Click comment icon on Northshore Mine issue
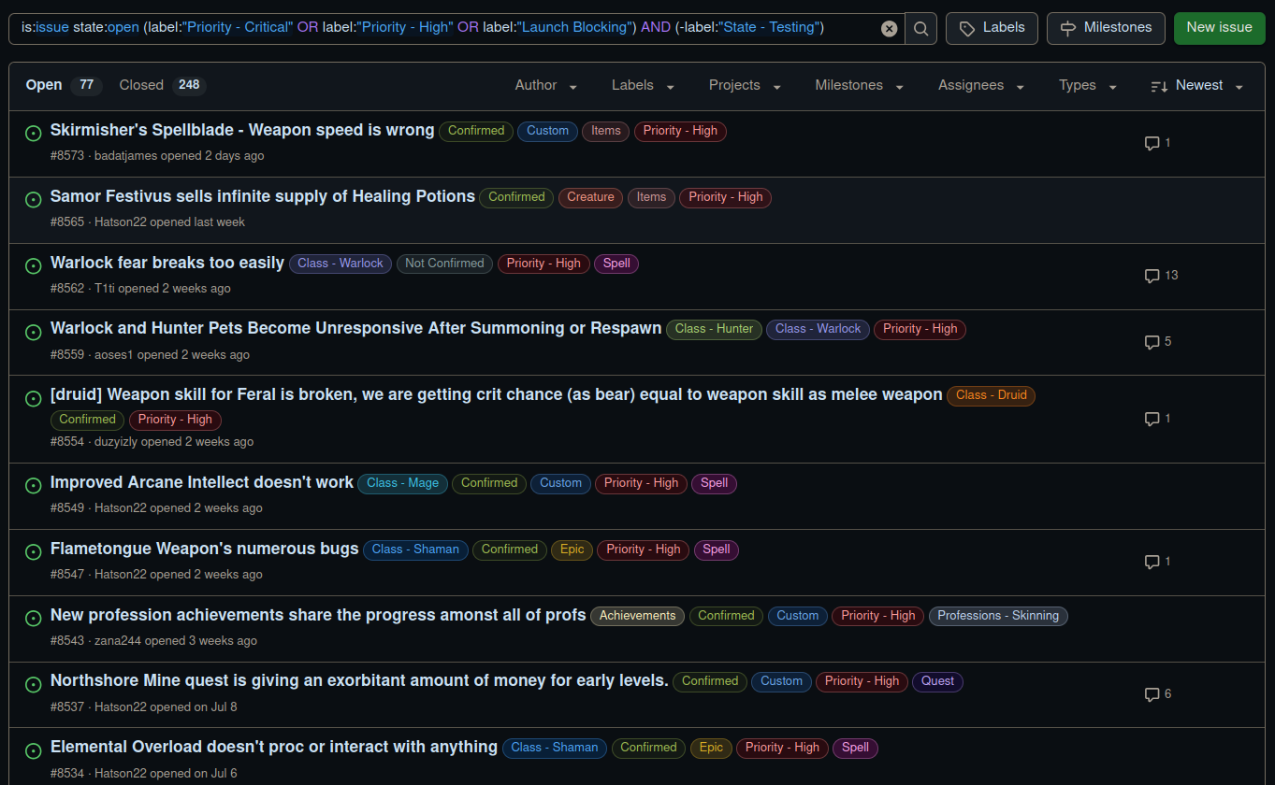1275x785 pixels. point(1152,694)
